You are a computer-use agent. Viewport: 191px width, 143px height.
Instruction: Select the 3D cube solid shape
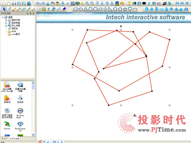click(147, 9)
